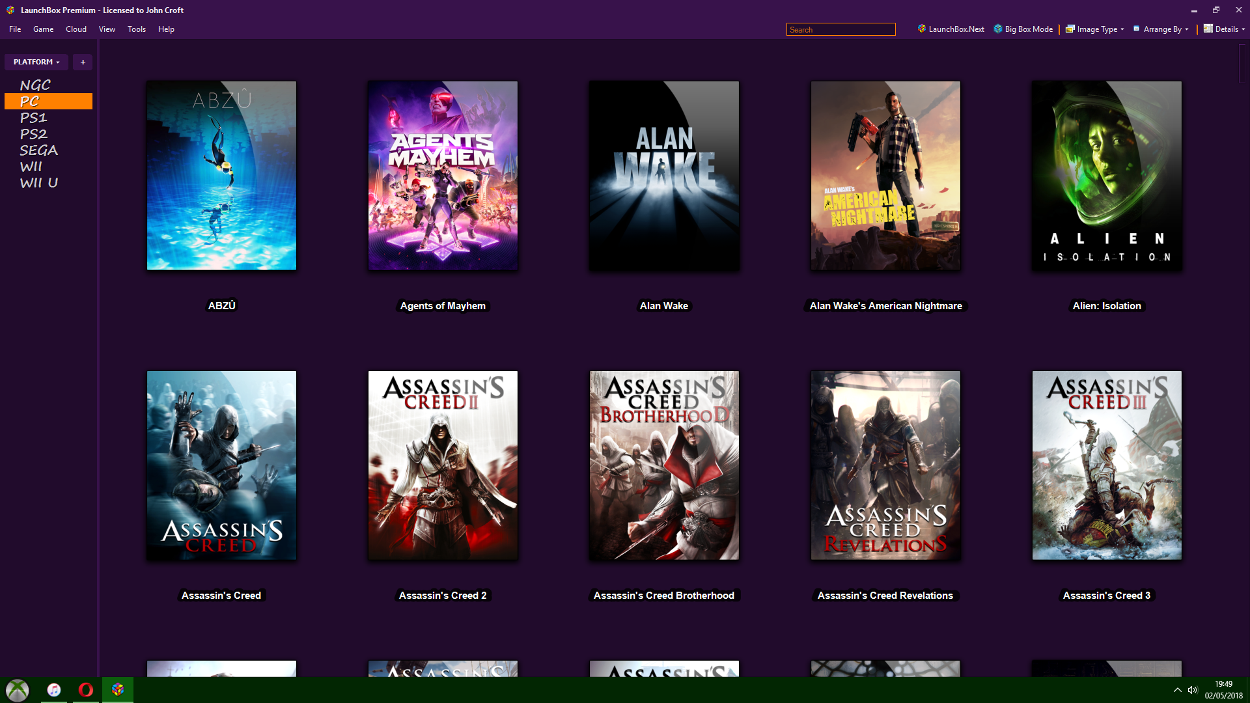
Task: Click Assassin's Creed Brotherhood title label
Action: click(x=664, y=596)
